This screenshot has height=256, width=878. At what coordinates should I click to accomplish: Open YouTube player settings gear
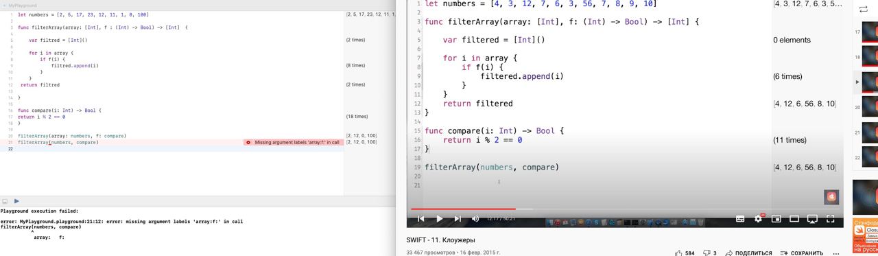[x=759, y=219]
